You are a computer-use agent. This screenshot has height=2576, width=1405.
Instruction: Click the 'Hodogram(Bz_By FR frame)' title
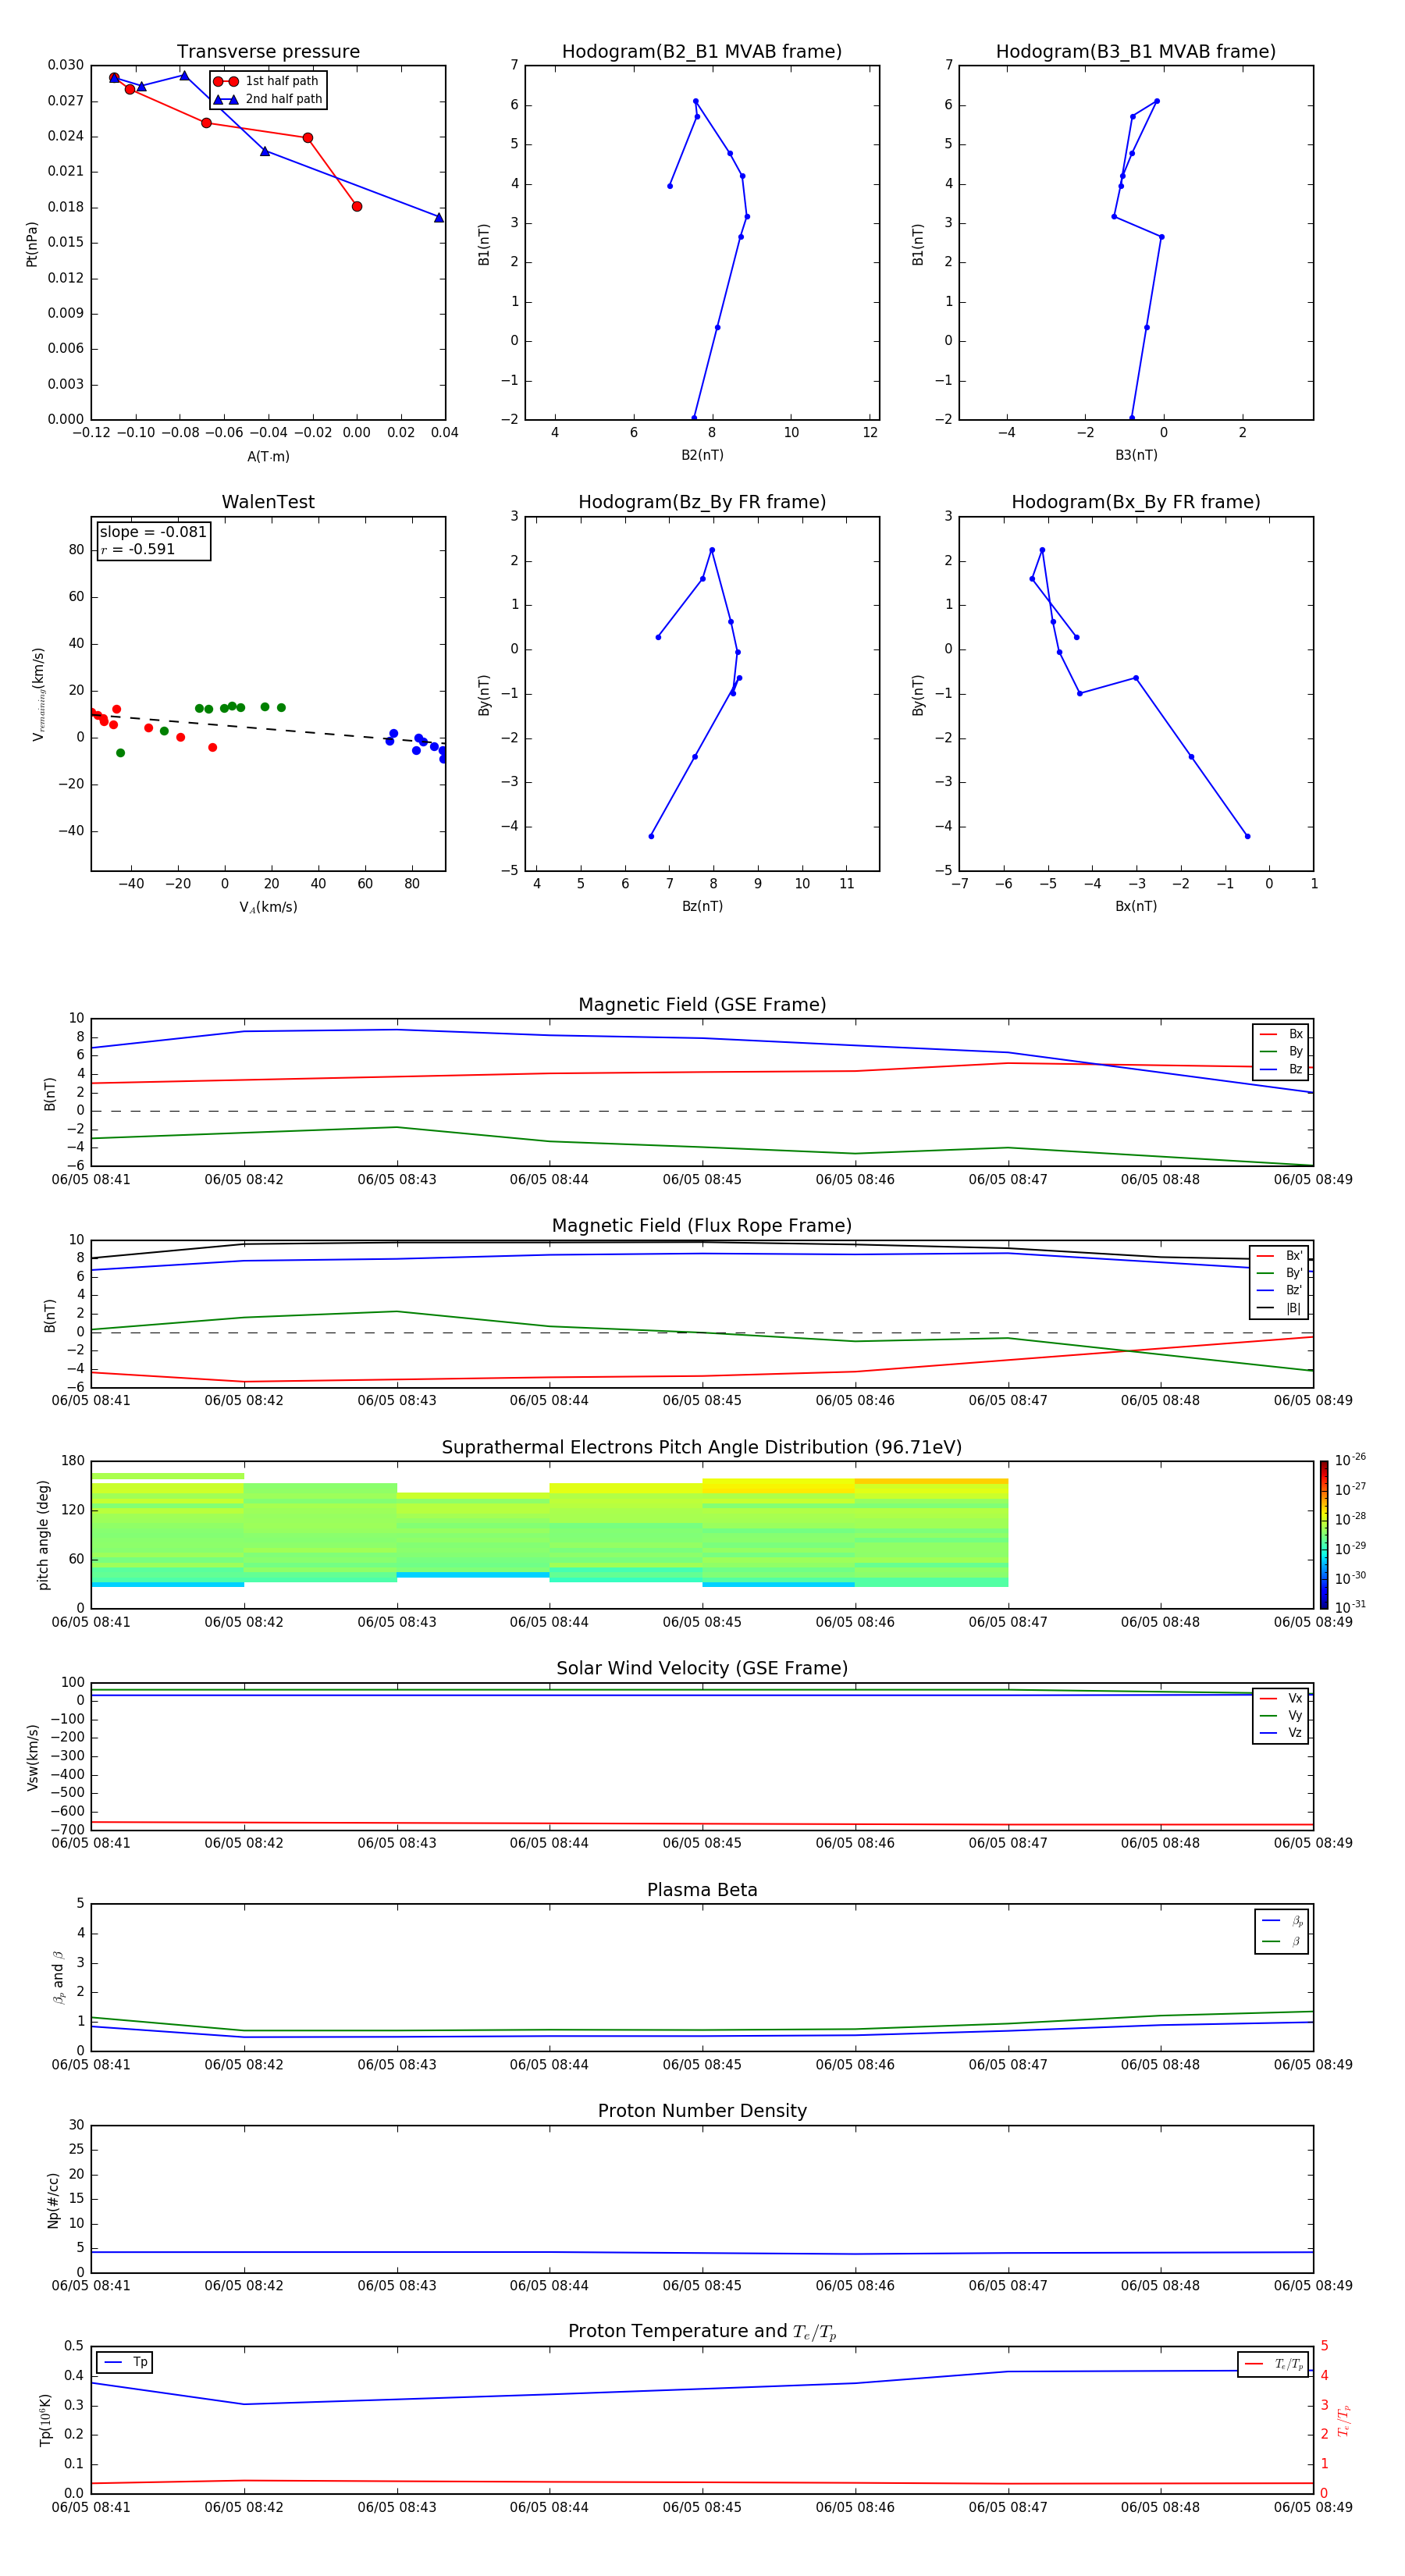click(702, 502)
